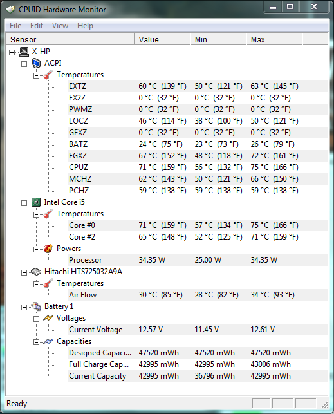Open the File menu

pos(15,26)
